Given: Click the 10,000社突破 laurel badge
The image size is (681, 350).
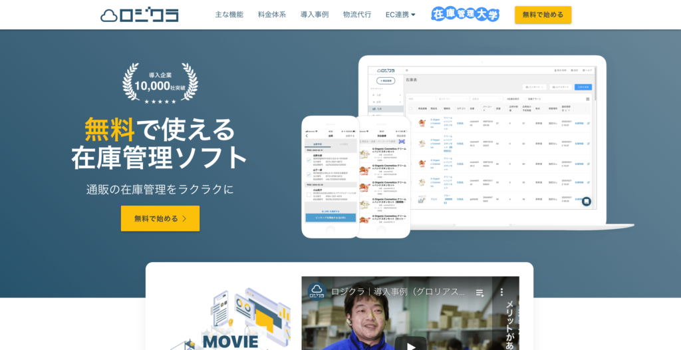Looking at the screenshot, I should click(x=160, y=83).
